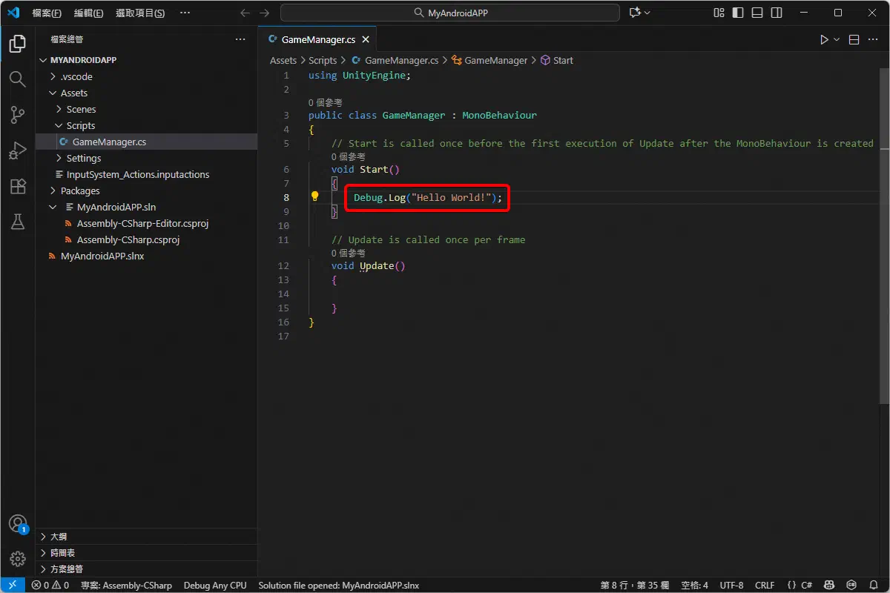Viewport: 890px width, 593px height.
Task: Click the lightbulb quick fix on line 8
Action: click(314, 195)
